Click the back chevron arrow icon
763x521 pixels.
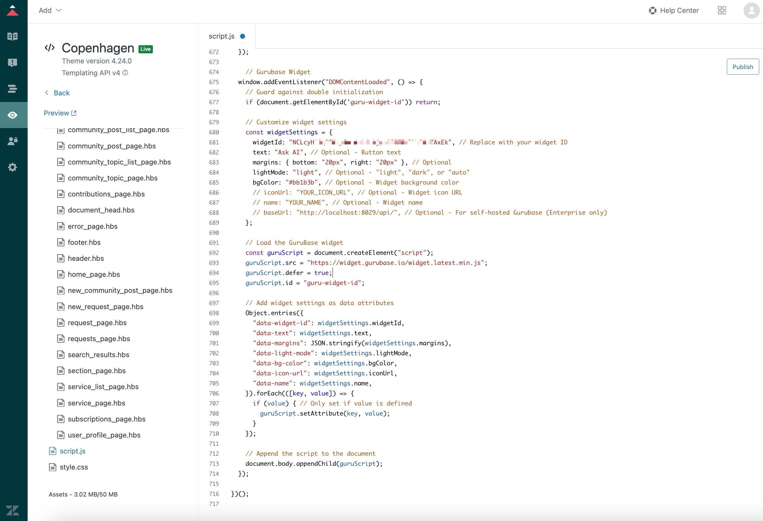46,93
